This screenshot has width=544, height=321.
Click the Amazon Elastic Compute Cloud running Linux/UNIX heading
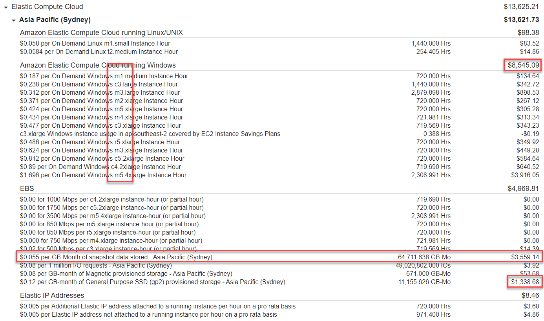coord(101,33)
